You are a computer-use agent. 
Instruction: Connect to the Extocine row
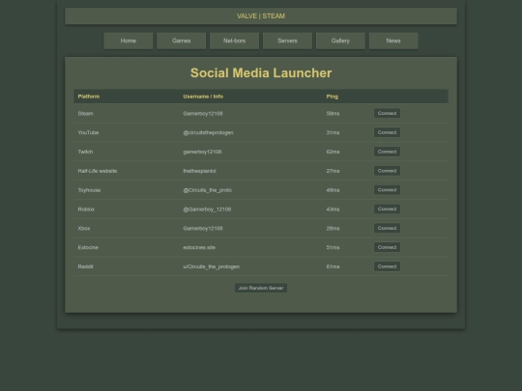(388, 247)
